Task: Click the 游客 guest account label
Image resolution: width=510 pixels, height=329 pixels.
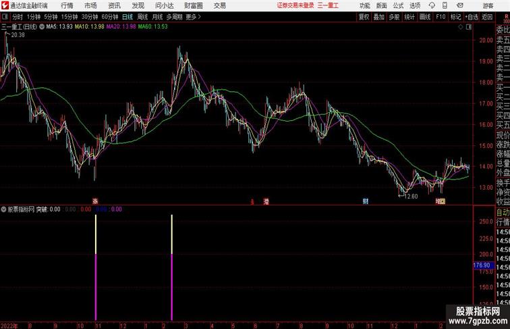Action: (488, 5)
